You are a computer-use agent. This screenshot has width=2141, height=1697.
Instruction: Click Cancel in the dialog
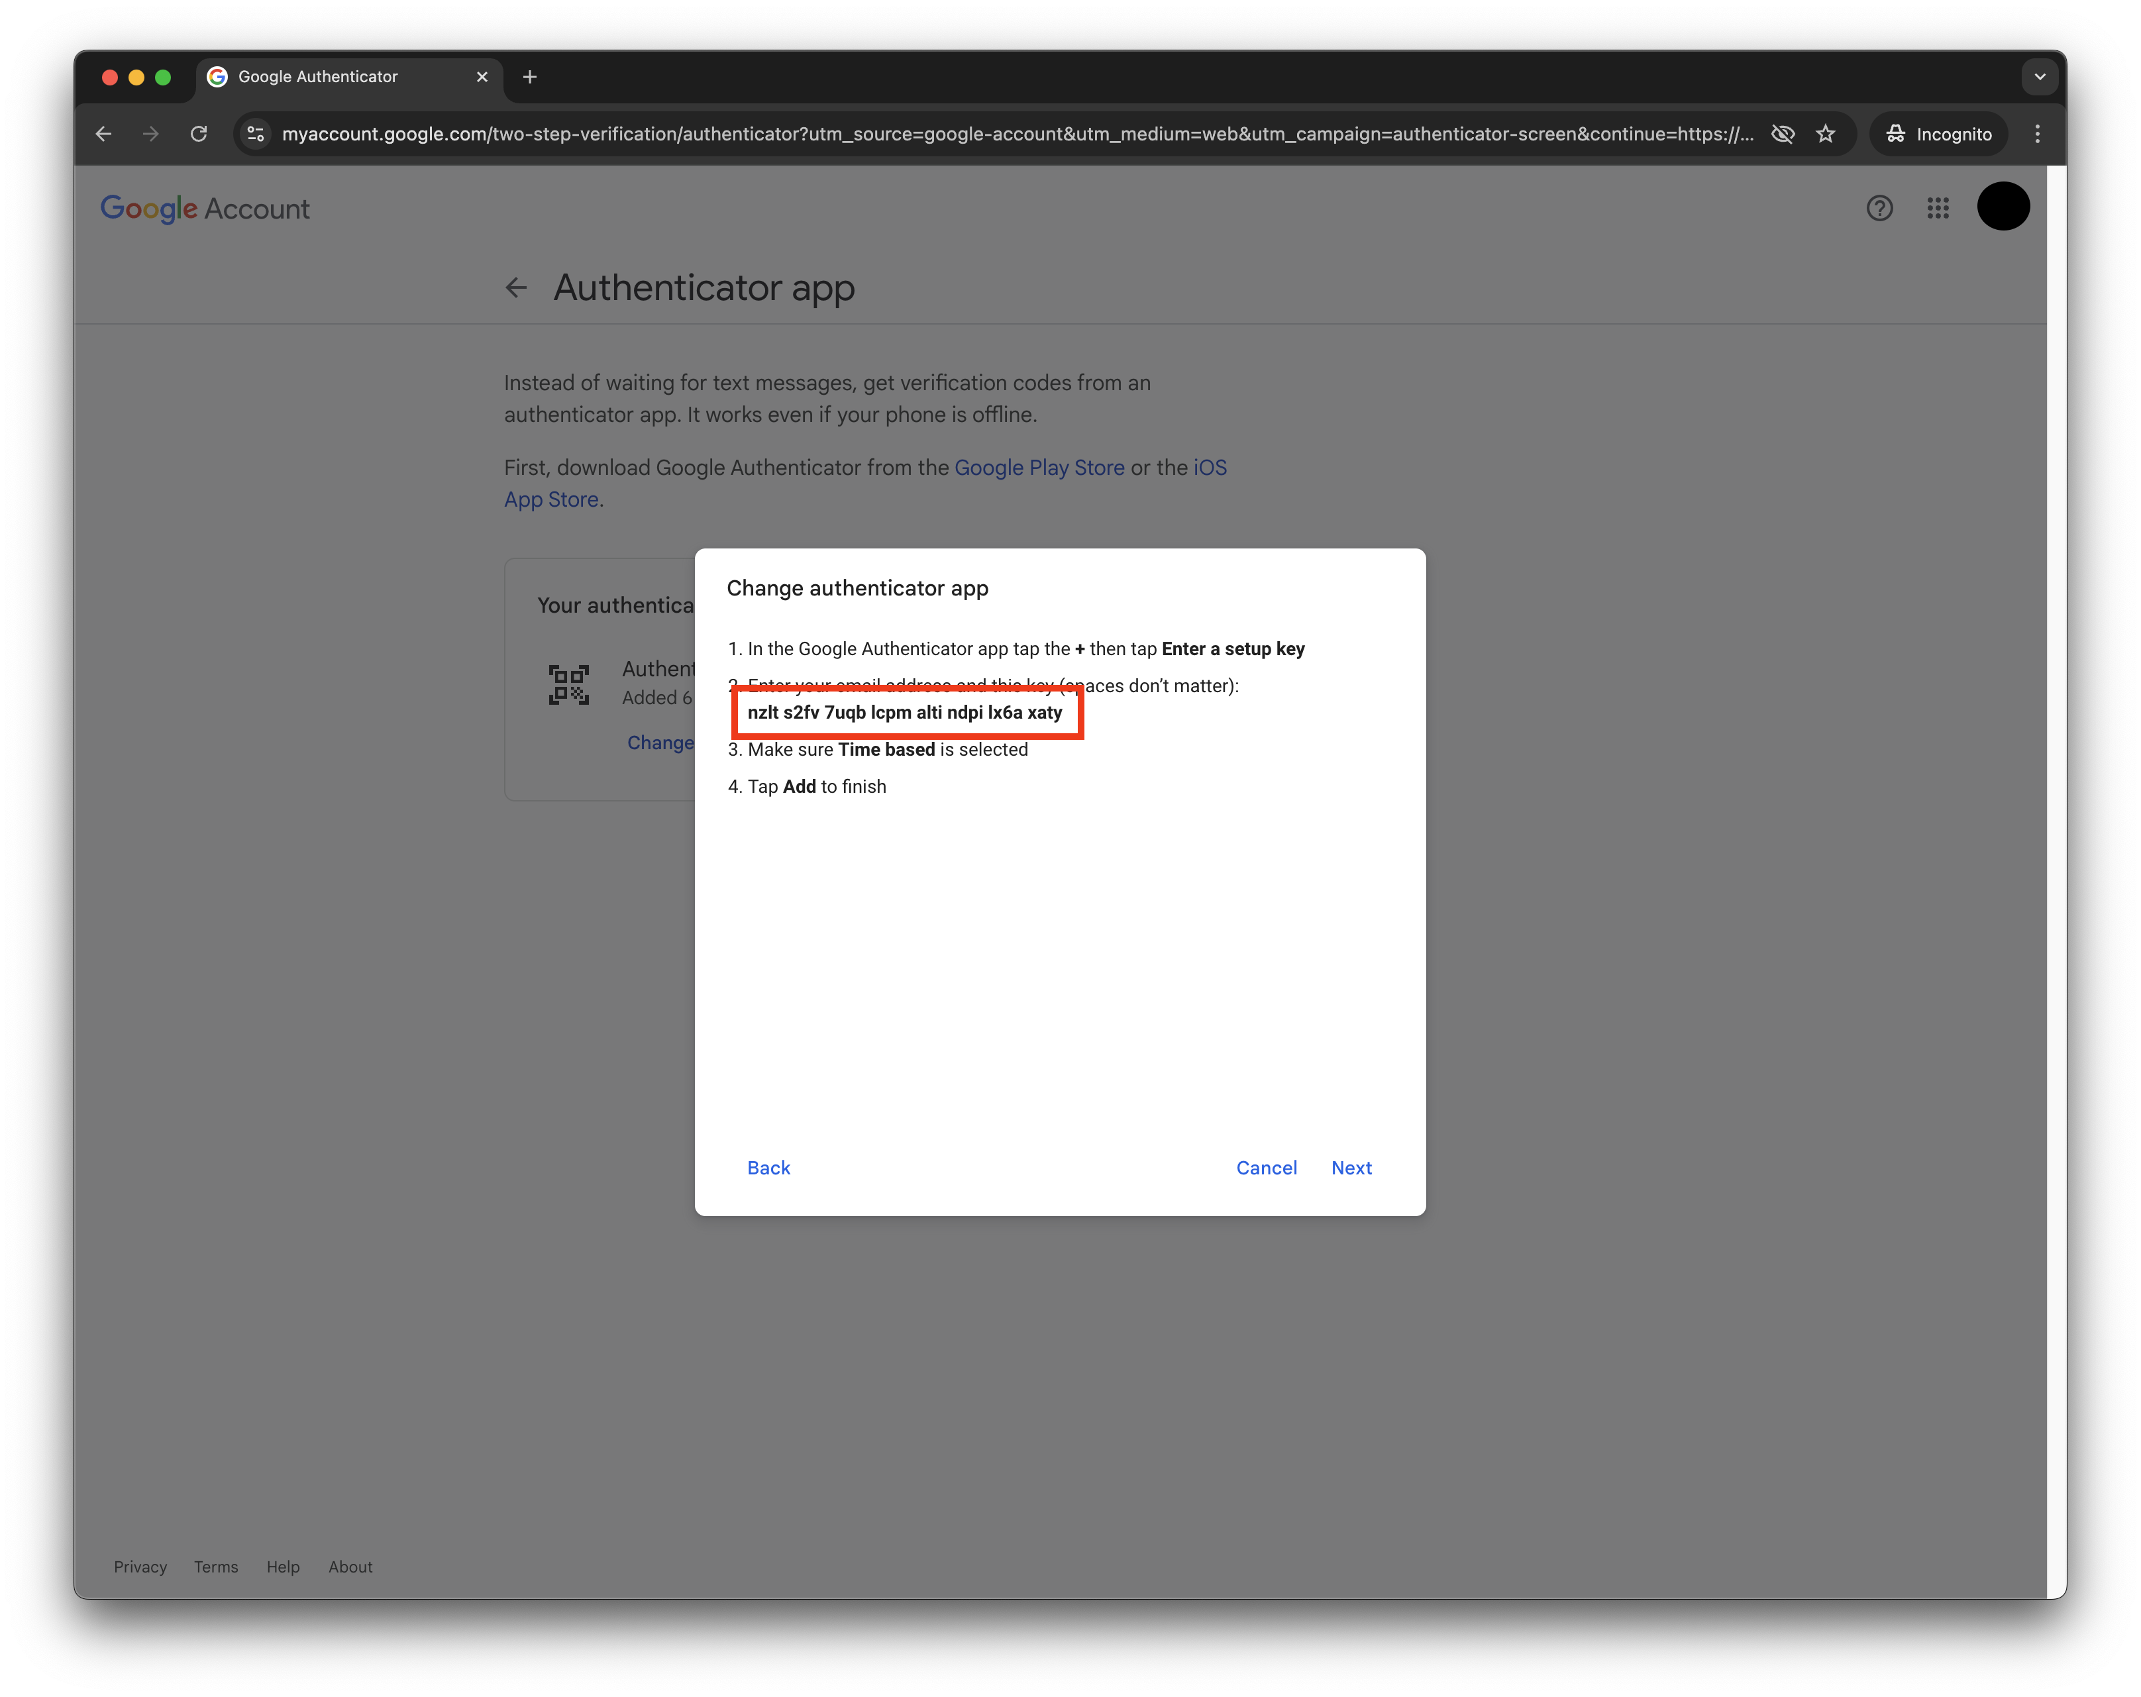click(x=1266, y=1168)
